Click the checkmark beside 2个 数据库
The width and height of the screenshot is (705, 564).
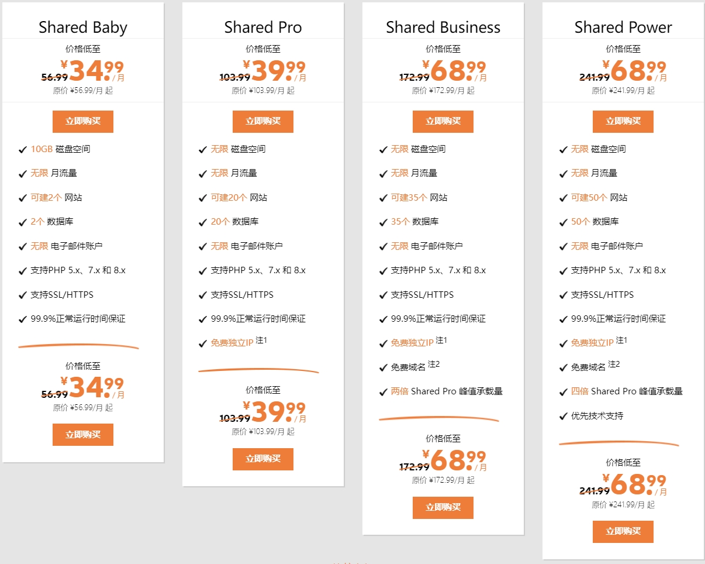[23, 222]
